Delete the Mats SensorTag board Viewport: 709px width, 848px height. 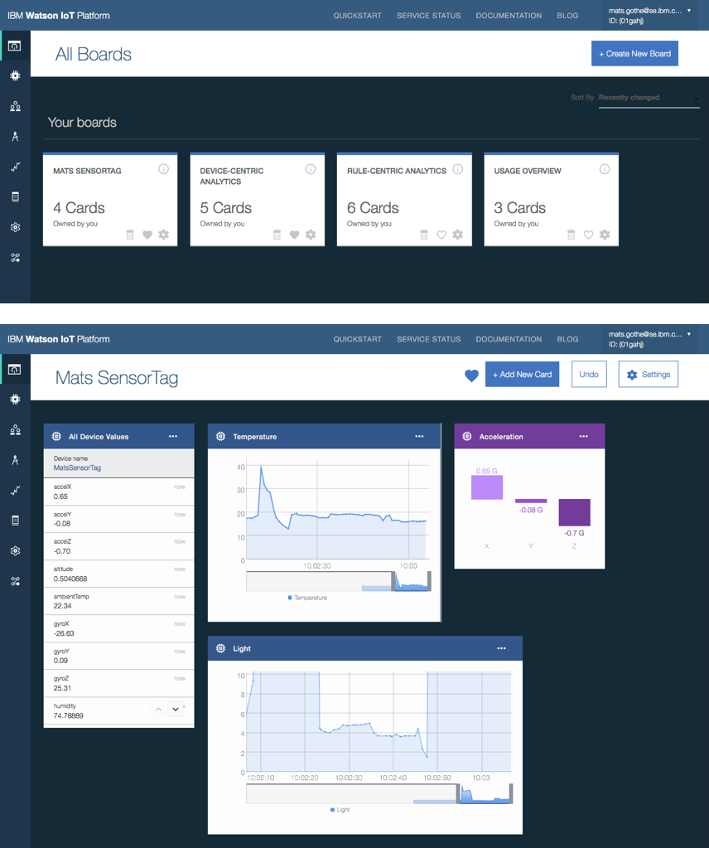tap(130, 235)
